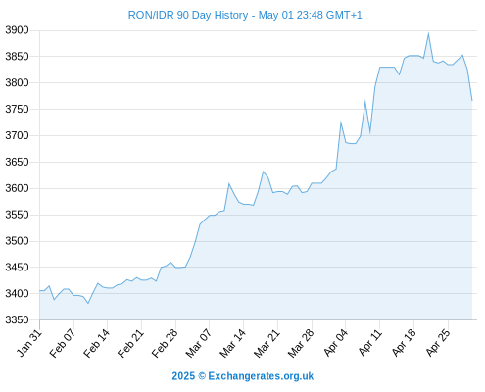Image resolution: width=485 pixels, height=392 pixels.
Task: Select the Mar 14 x-axis date label
Action: (x=233, y=343)
